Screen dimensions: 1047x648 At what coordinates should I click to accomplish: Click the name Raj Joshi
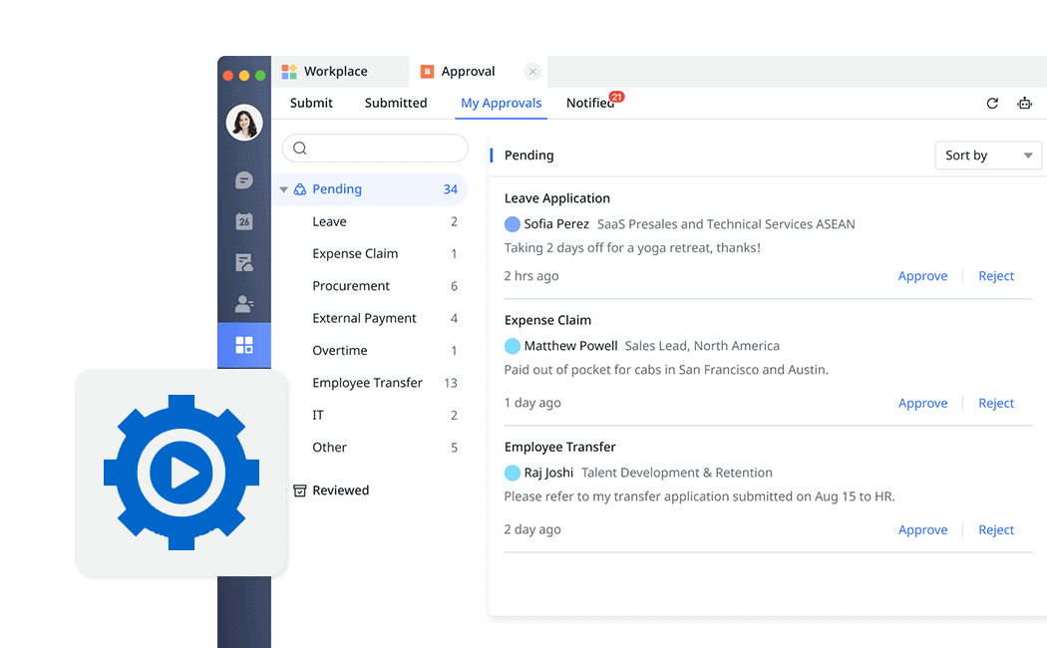click(x=548, y=473)
